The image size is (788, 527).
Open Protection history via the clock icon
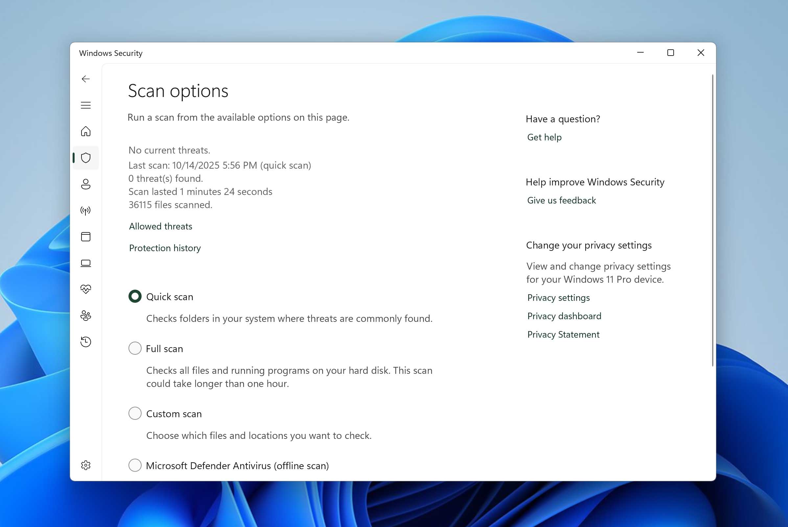pyautogui.click(x=86, y=342)
